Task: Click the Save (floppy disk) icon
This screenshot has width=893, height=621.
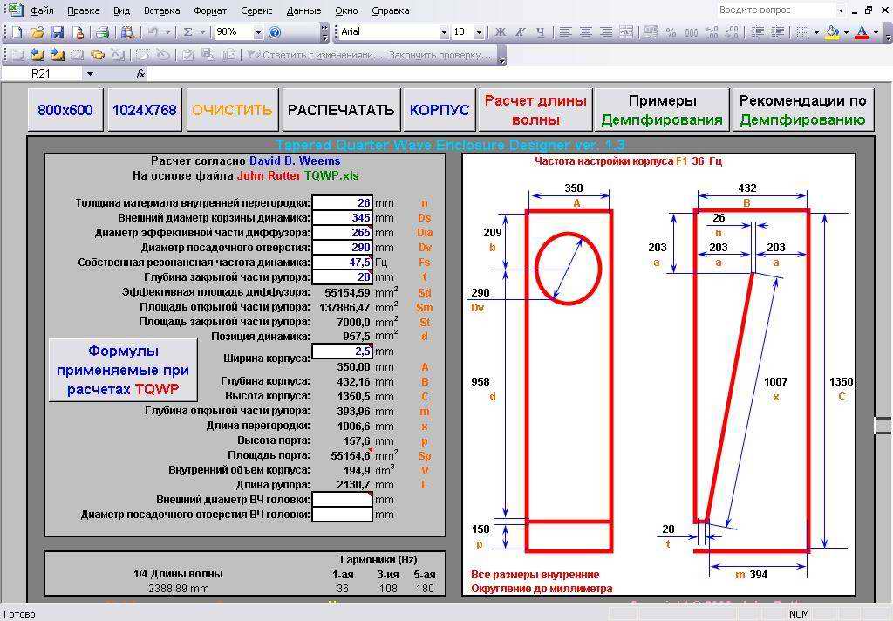Action: pos(58,32)
